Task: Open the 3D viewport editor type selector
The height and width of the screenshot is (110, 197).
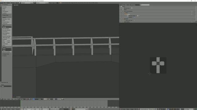Action: pyautogui.click(x=2, y=99)
